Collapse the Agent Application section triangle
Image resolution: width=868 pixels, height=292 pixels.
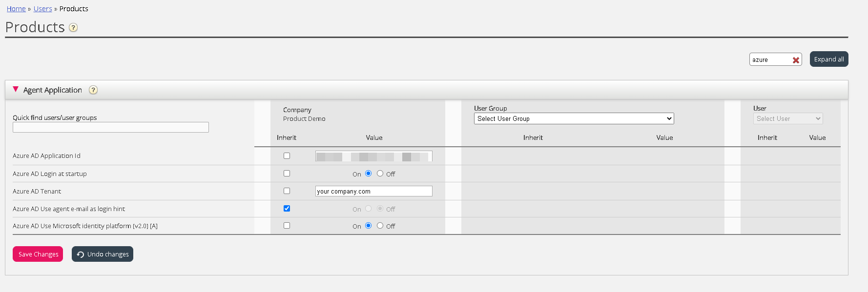coord(16,90)
